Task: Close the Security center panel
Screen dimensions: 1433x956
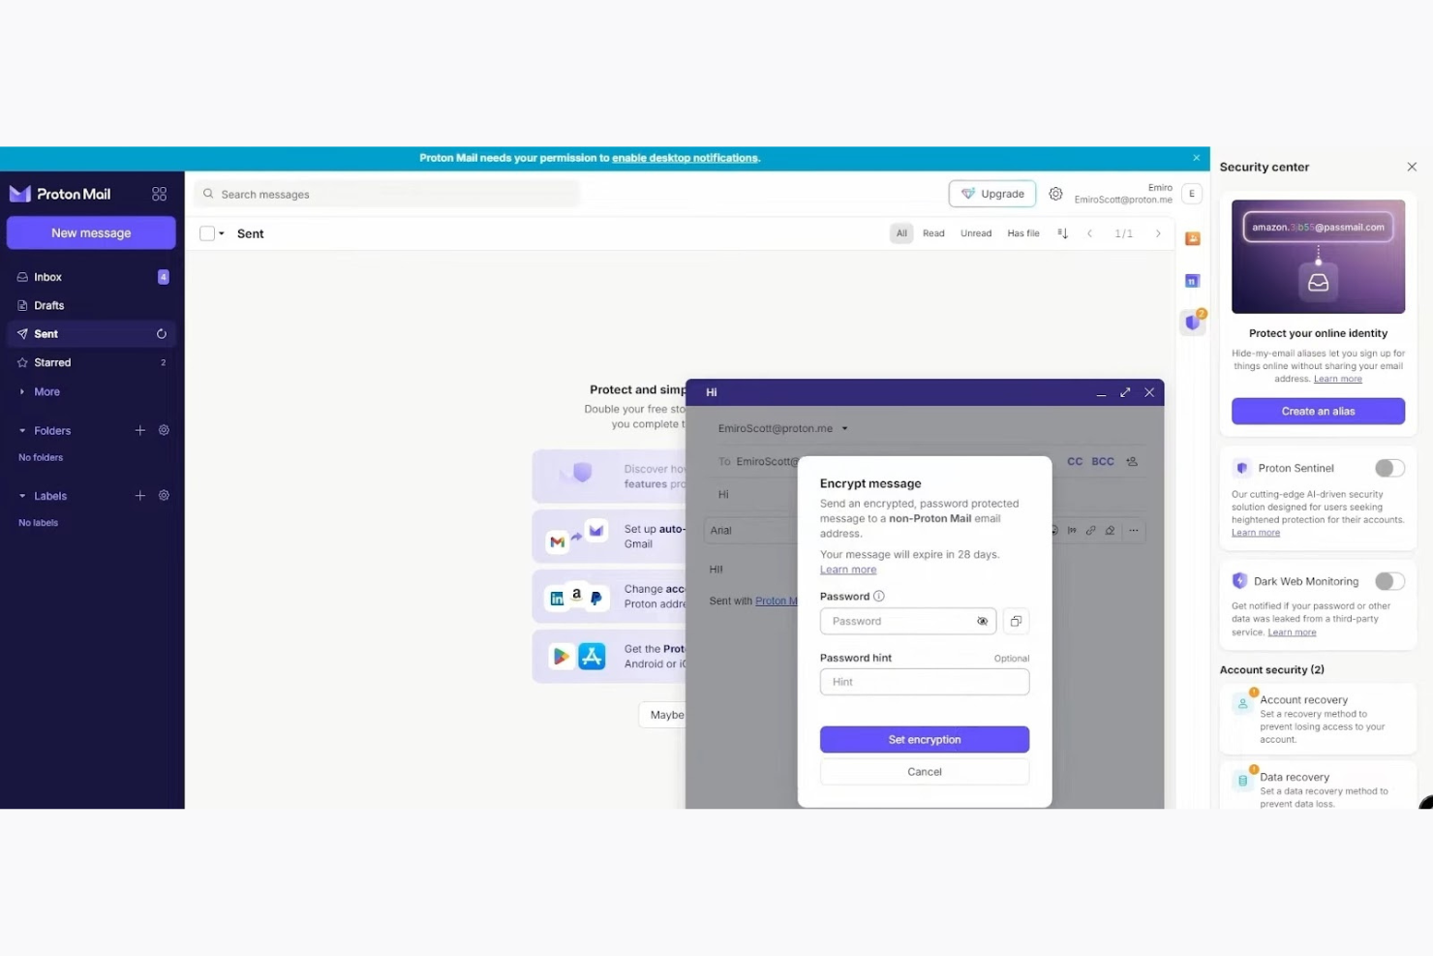Action: (1412, 167)
